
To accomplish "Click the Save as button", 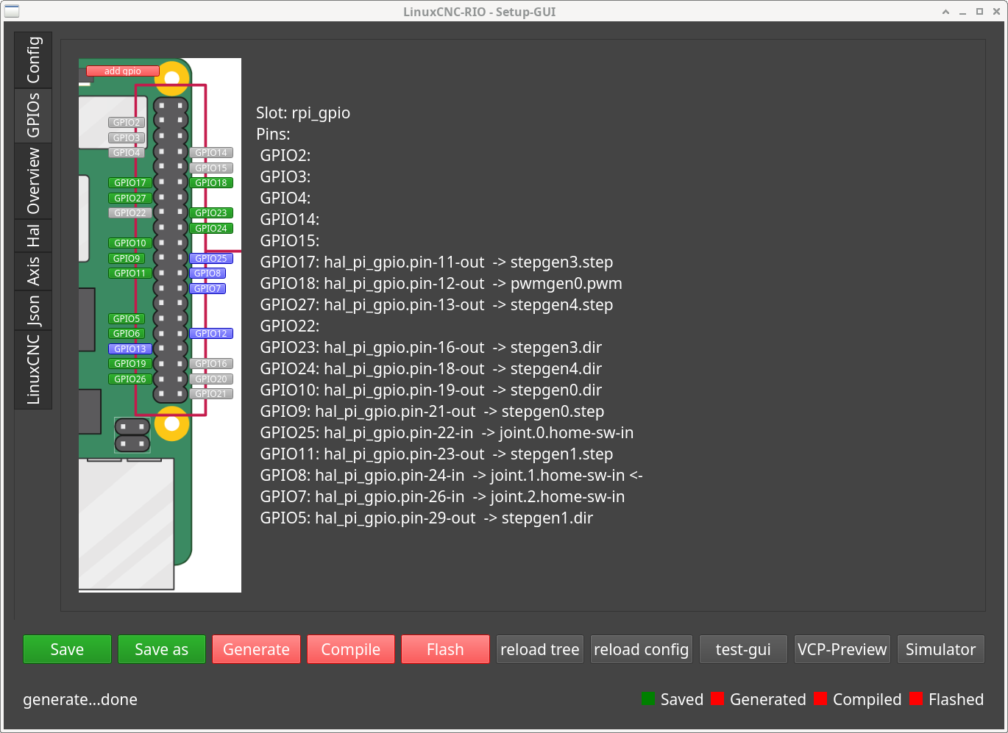I will [162, 649].
